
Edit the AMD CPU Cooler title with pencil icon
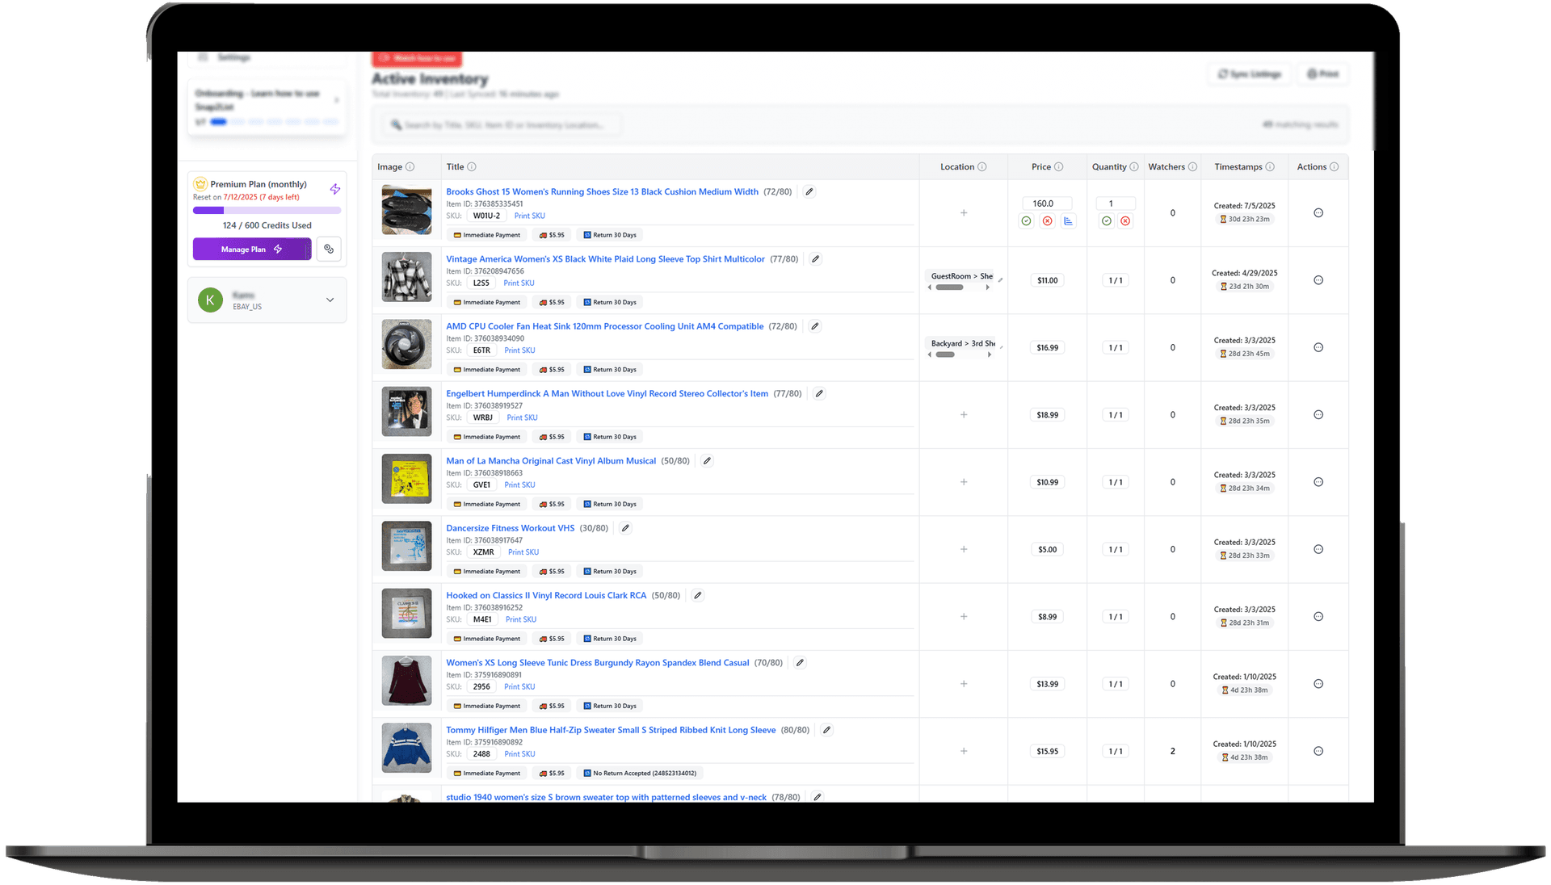click(x=813, y=326)
